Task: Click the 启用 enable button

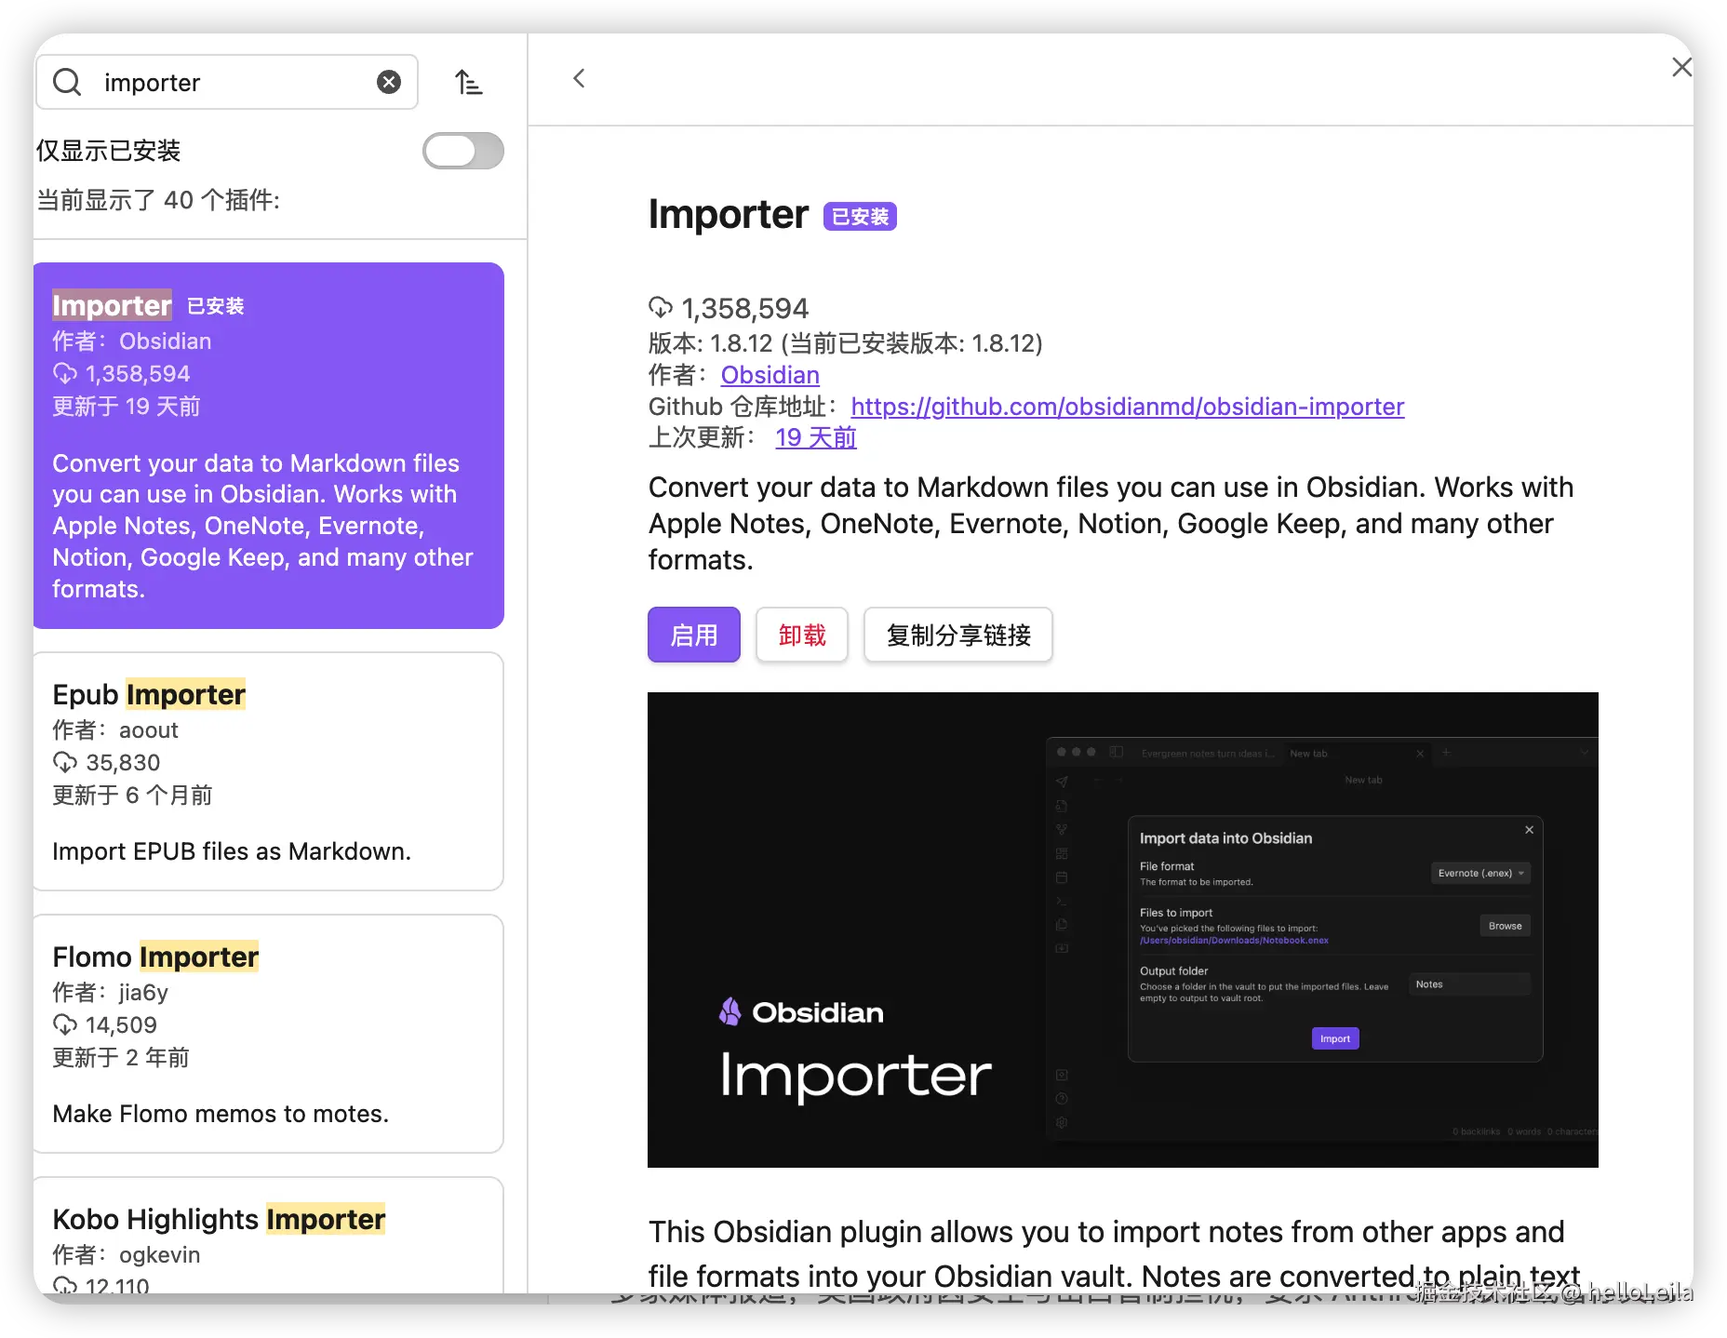Action: click(694, 636)
